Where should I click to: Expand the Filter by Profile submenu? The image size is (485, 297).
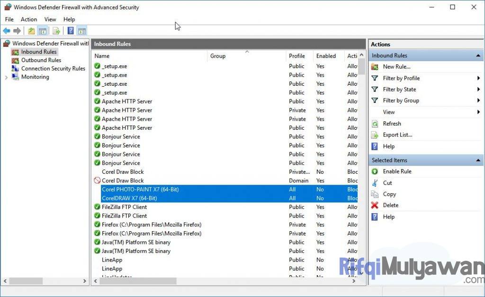478,78
